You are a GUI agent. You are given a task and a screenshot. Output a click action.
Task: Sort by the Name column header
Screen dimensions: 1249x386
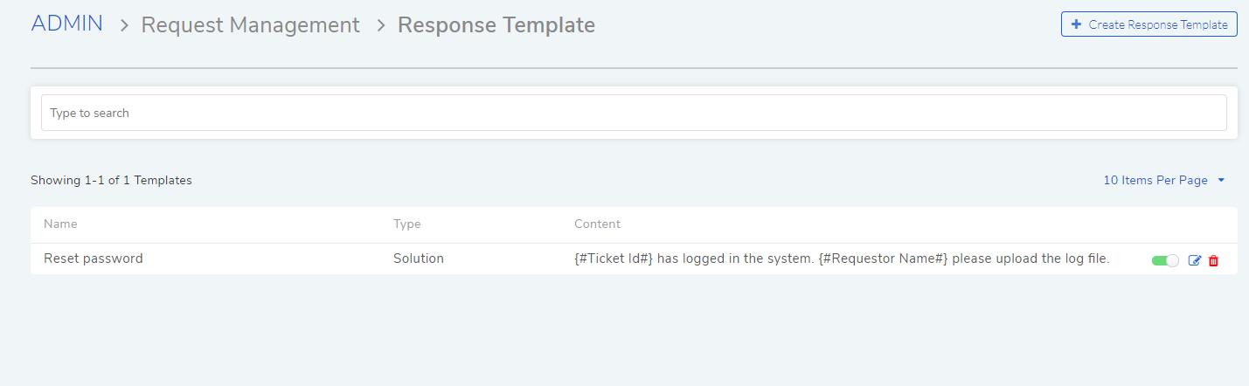[60, 224]
